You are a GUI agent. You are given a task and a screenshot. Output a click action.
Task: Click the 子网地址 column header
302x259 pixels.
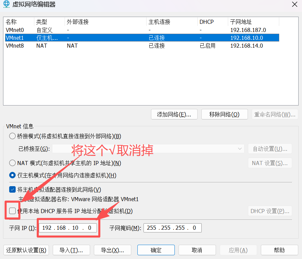click(x=253, y=22)
